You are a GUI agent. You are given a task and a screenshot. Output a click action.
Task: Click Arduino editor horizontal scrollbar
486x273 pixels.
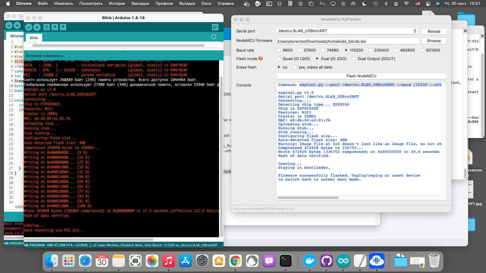coord(118,45)
